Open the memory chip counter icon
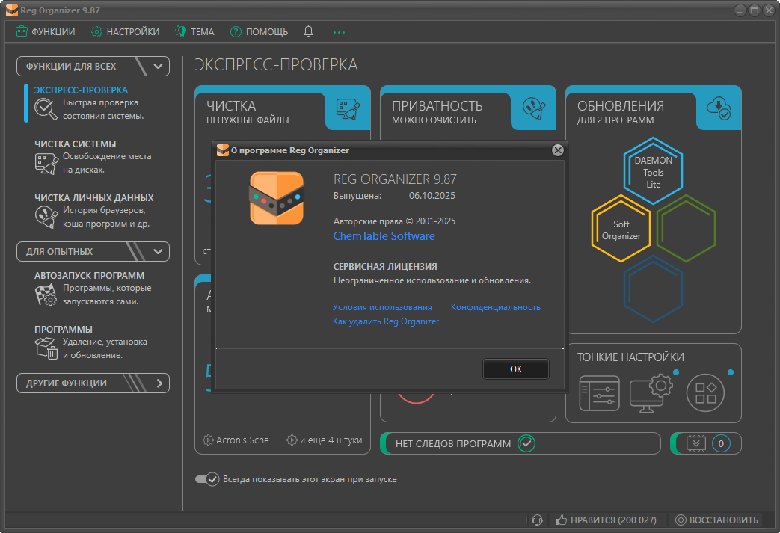Image resolution: width=780 pixels, height=533 pixels. click(x=696, y=443)
